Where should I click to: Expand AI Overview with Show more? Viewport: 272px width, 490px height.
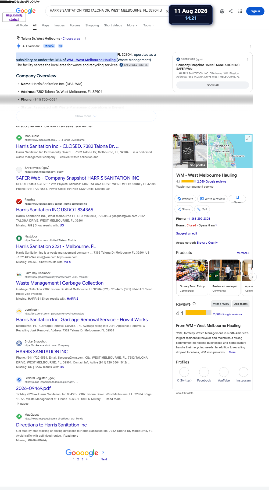click(86, 116)
